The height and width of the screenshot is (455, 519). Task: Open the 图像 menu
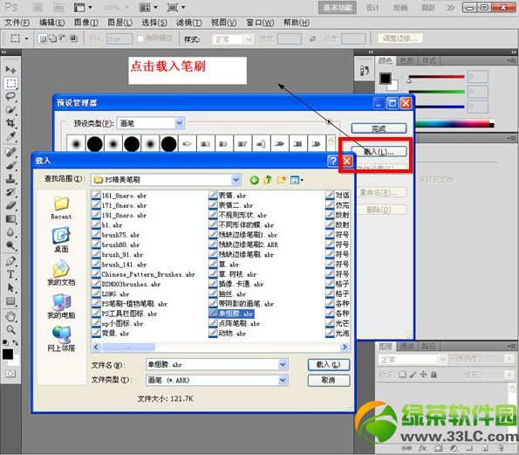tap(86, 23)
